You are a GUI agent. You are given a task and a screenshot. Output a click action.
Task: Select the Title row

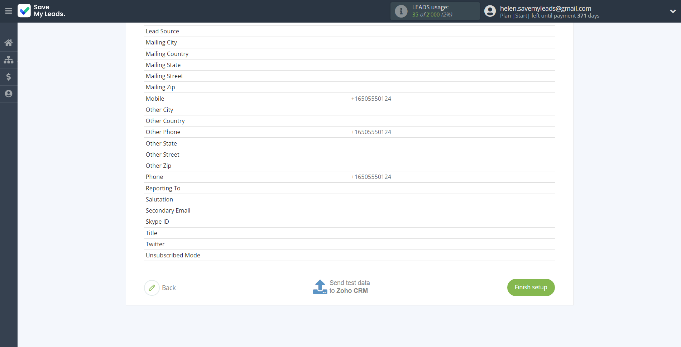click(349, 233)
